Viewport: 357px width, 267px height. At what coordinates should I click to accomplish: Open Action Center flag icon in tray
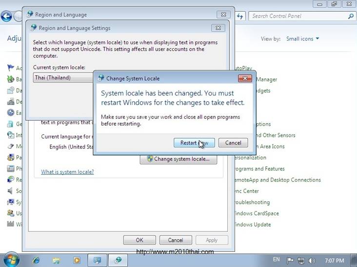[290, 261]
